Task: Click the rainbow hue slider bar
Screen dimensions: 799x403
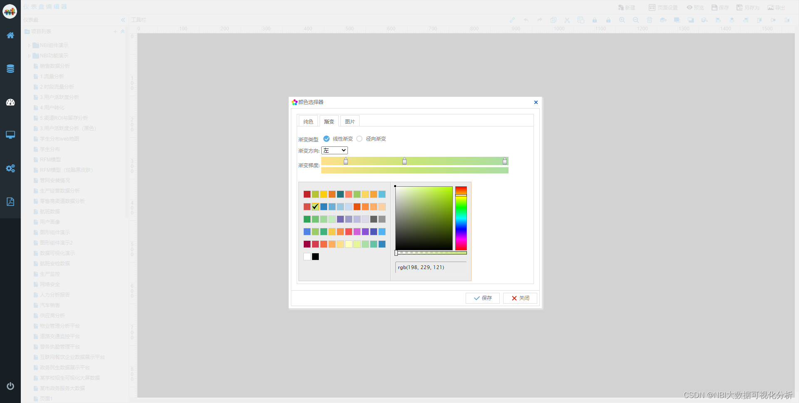Action: pyautogui.click(x=461, y=218)
